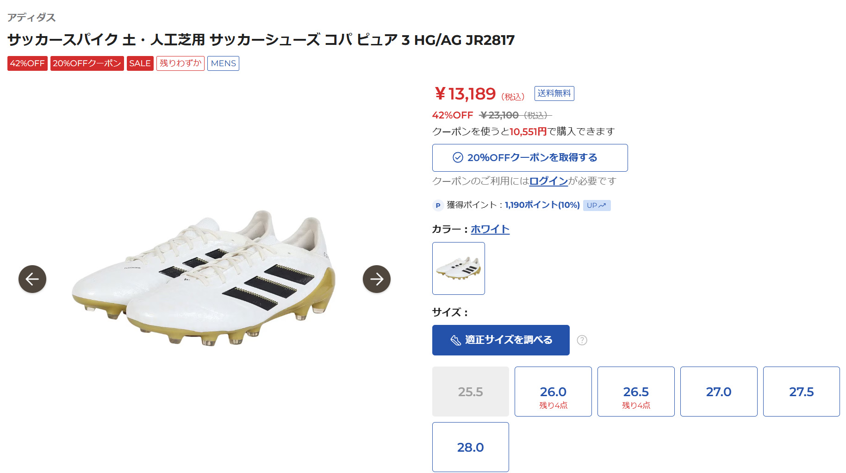Select size 26.5
The height and width of the screenshot is (473, 846).
pyautogui.click(x=636, y=392)
